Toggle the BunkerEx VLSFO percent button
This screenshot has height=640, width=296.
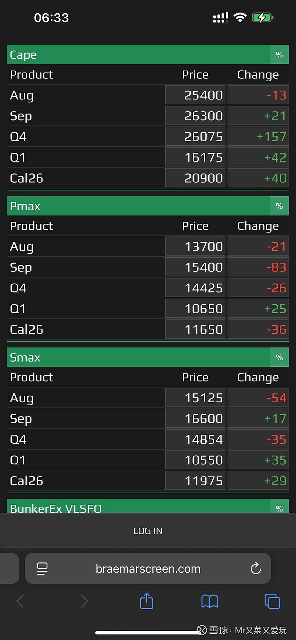coord(279,507)
